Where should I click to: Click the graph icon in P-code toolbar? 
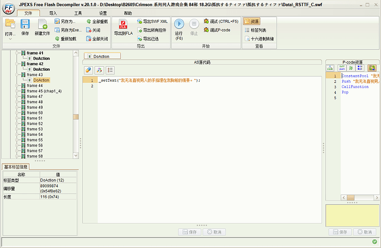pos(330,68)
